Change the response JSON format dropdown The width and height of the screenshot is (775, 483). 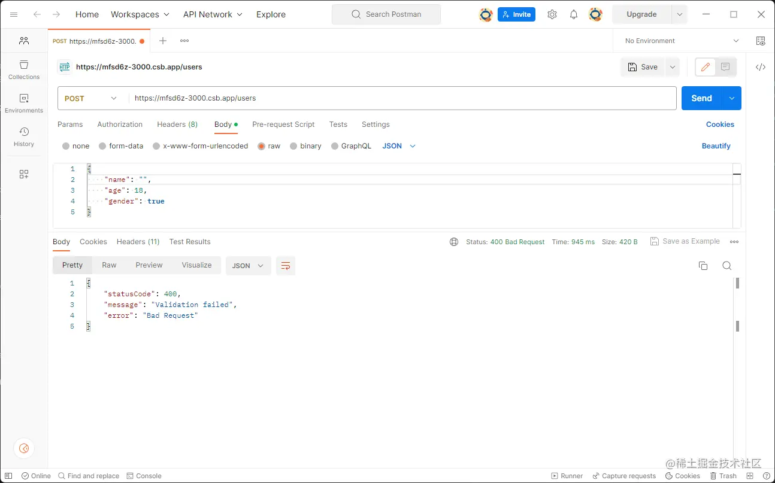(248, 266)
